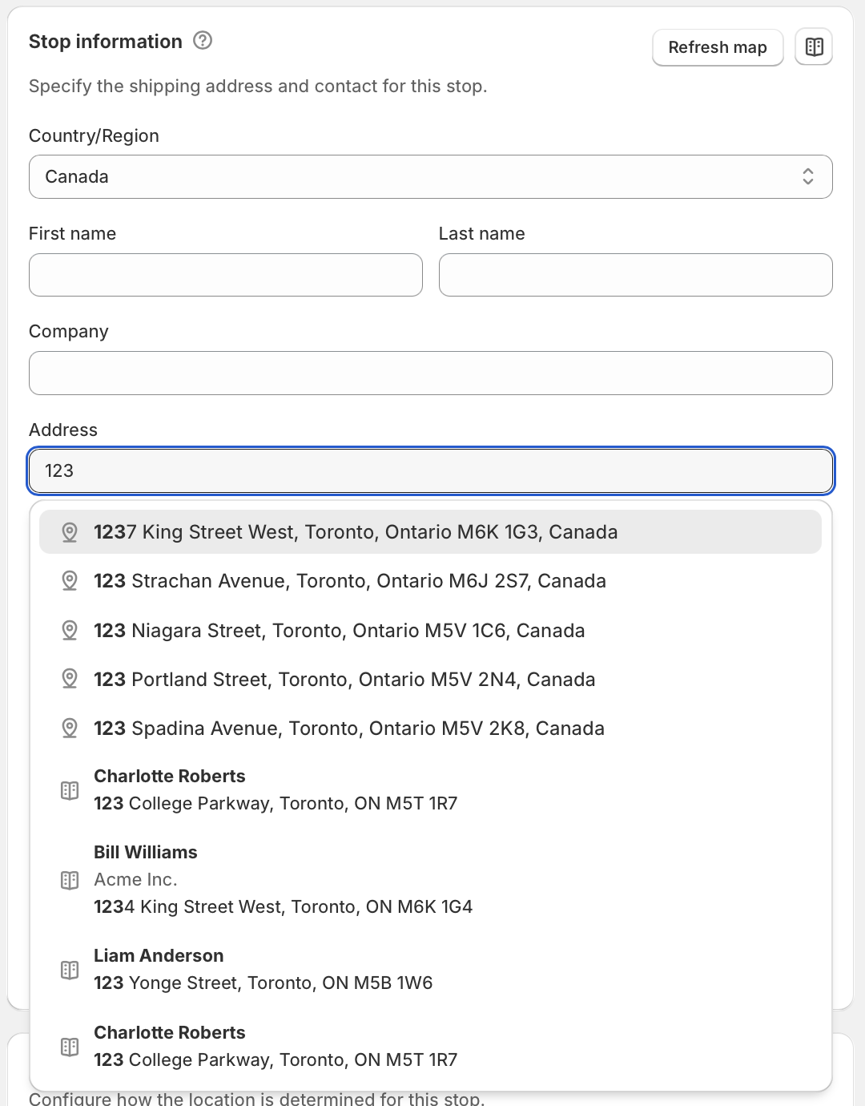Click the Refresh map button
This screenshot has height=1106, width=865.
pos(718,47)
